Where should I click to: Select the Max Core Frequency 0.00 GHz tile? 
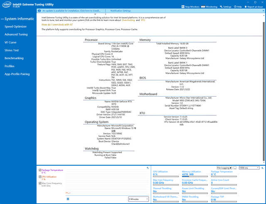pos(166,182)
